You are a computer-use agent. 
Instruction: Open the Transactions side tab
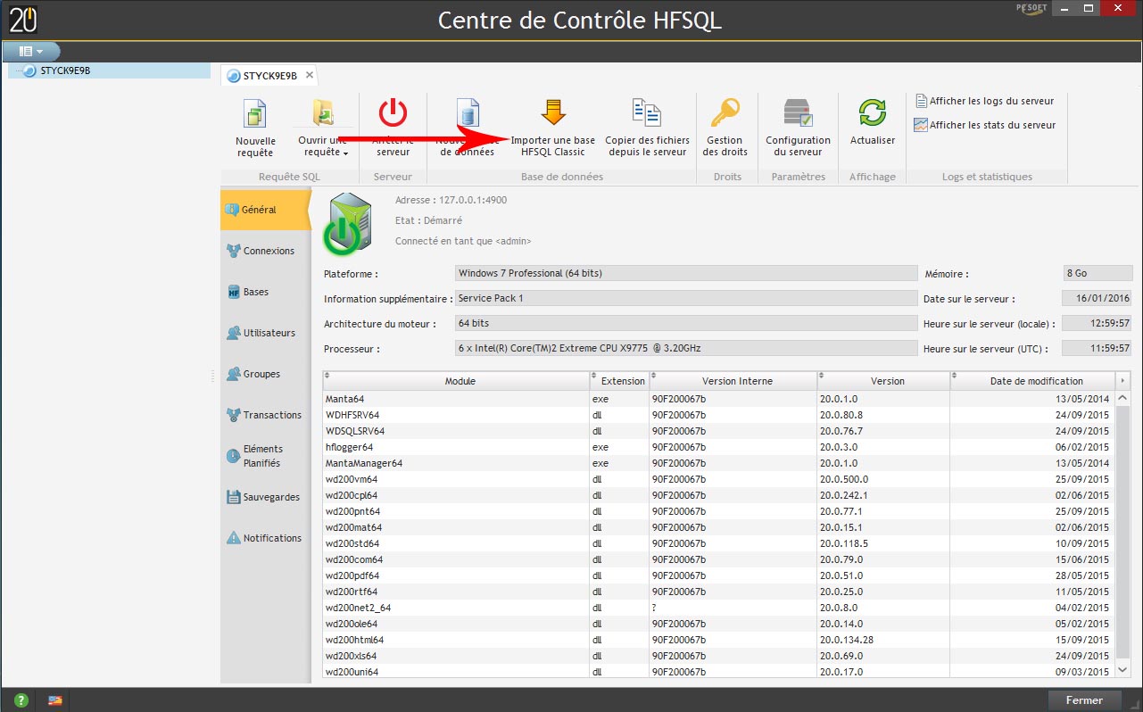pos(265,416)
